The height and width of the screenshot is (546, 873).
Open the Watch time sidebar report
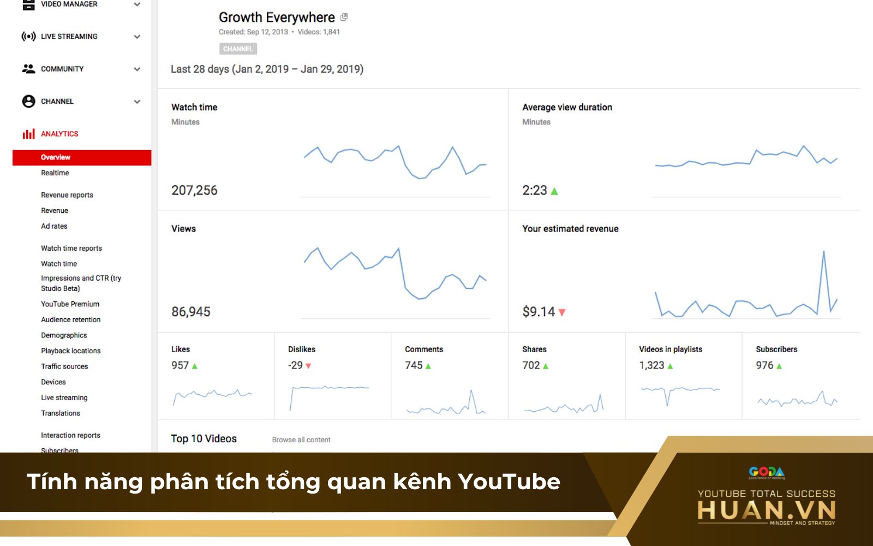59,264
